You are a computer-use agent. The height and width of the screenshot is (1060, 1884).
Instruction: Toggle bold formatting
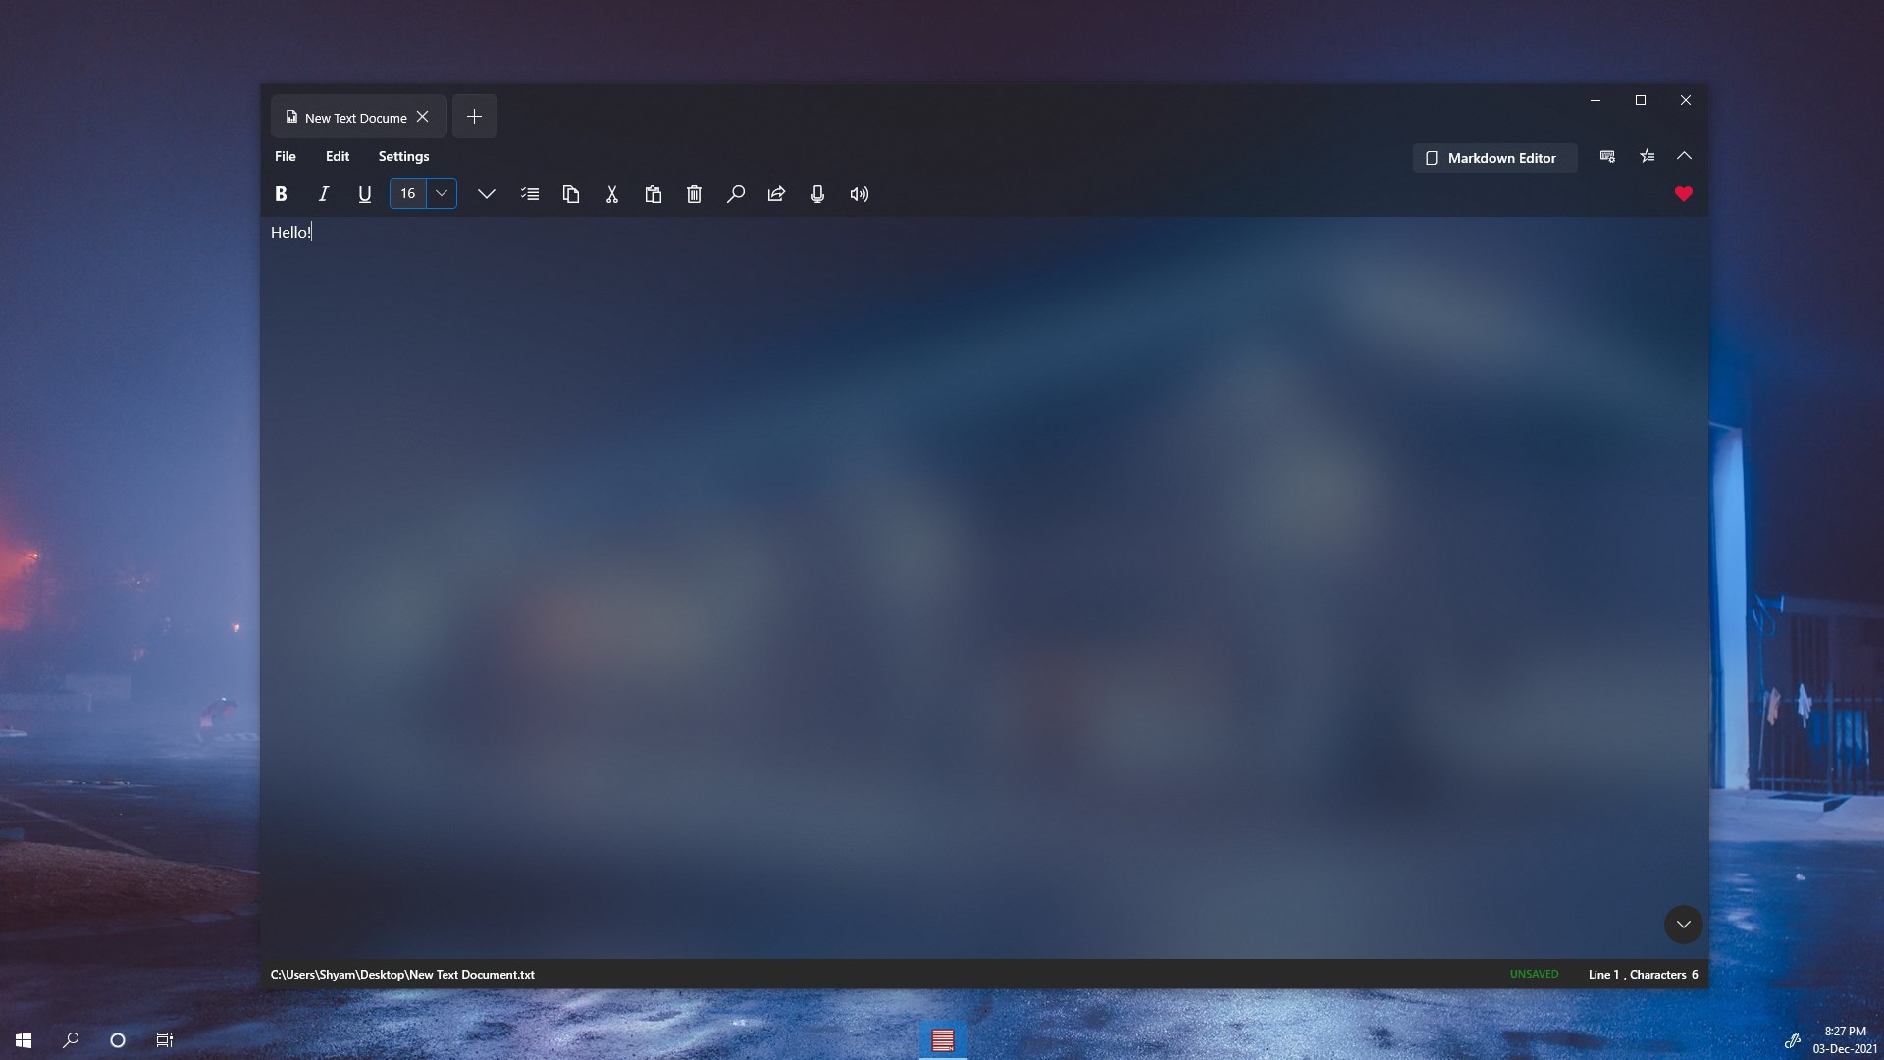(x=281, y=194)
